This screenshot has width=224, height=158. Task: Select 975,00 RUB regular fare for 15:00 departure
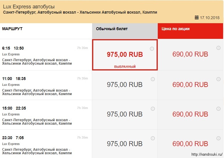125,114
